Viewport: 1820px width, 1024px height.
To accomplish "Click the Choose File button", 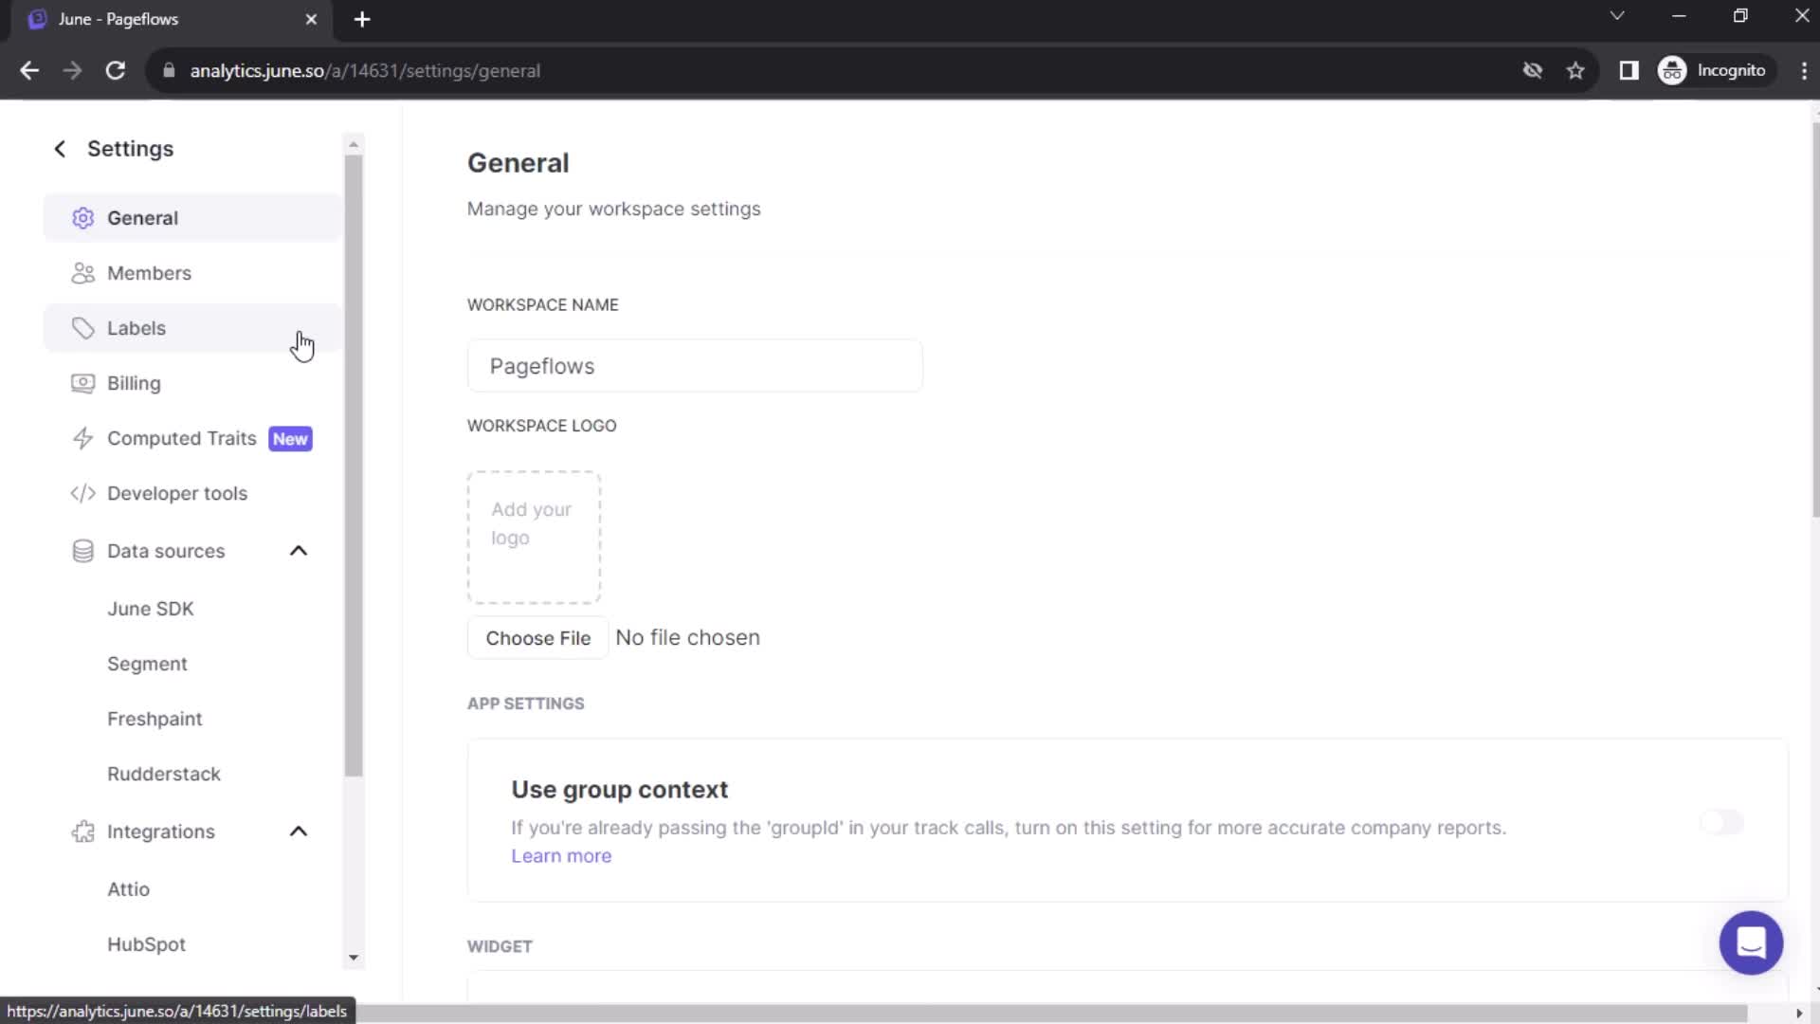I will click(537, 638).
